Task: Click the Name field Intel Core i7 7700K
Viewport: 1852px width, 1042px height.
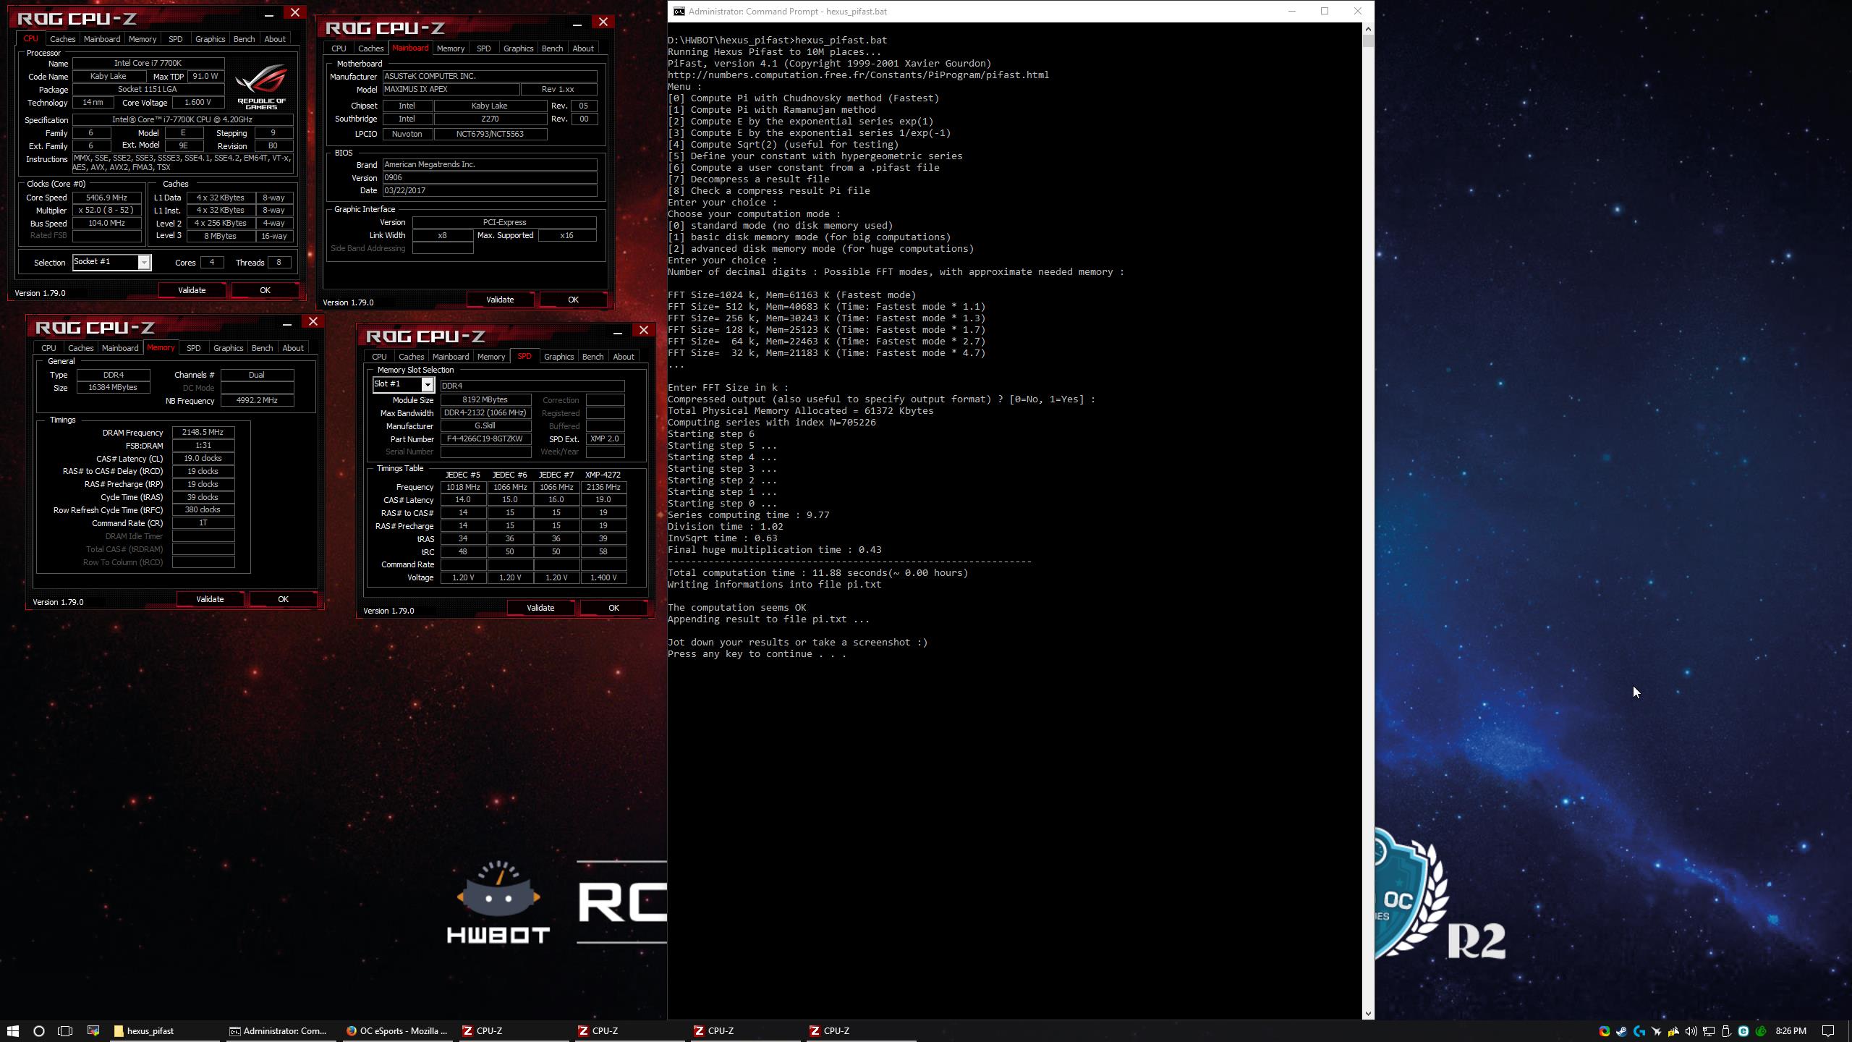Action: pos(148,64)
